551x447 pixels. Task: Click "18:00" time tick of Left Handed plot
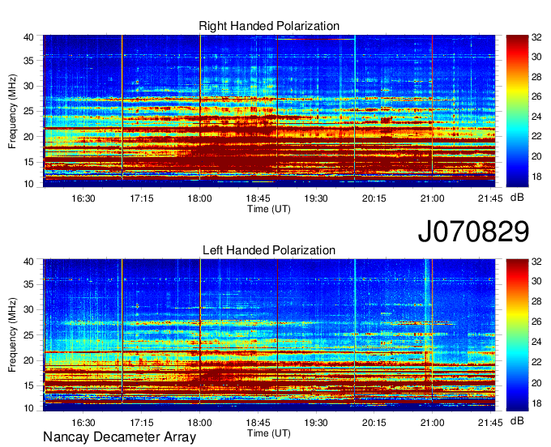pyautogui.click(x=199, y=423)
